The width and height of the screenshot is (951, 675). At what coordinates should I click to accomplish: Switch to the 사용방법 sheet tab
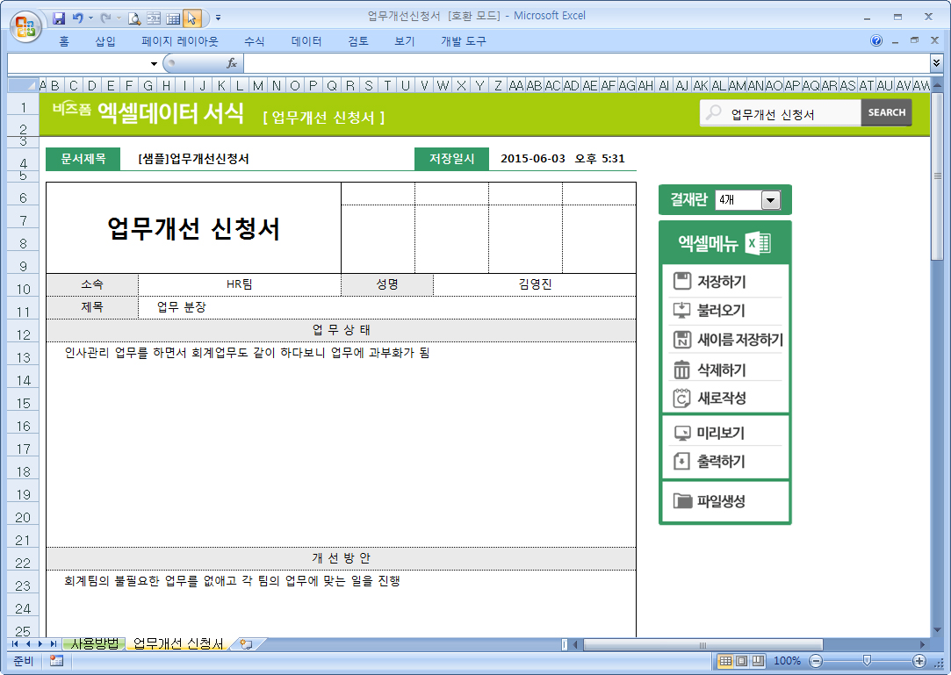point(94,644)
